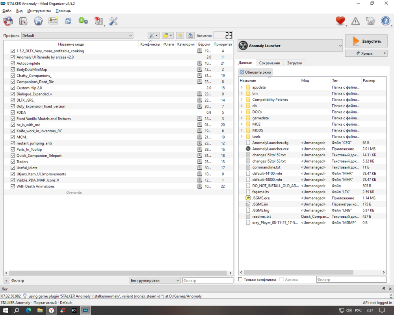
Task: Open the Инструменты menu
Action: coord(39,11)
